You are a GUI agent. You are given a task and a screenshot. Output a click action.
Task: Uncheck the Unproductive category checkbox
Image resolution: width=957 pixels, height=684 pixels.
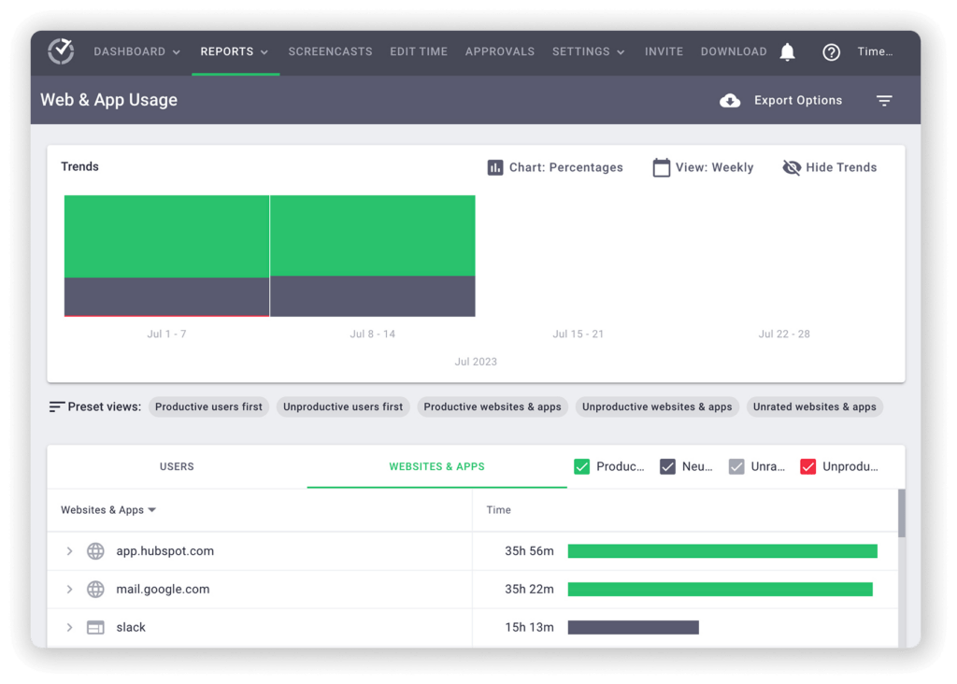(x=809, y=465)
